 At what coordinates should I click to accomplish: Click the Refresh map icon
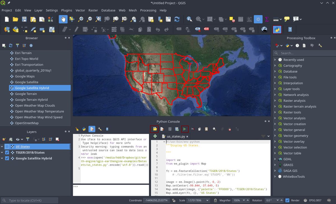[177, 19]
